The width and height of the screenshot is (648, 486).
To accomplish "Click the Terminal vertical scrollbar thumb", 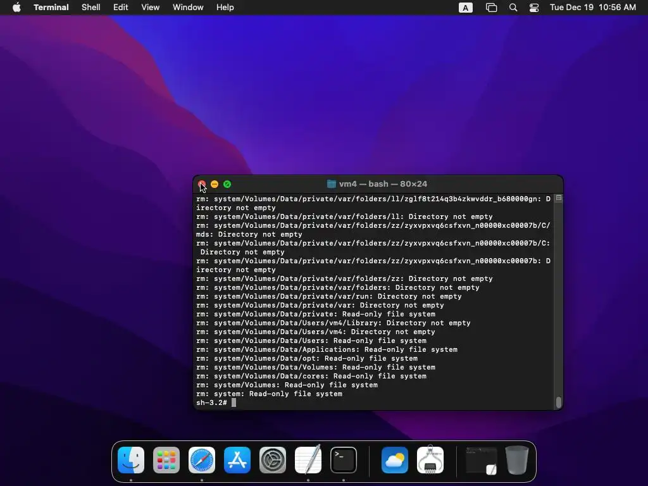I will (x=559, y=402).
